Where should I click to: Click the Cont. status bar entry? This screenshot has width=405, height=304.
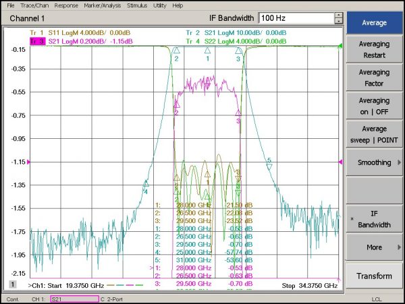[13, 299]
